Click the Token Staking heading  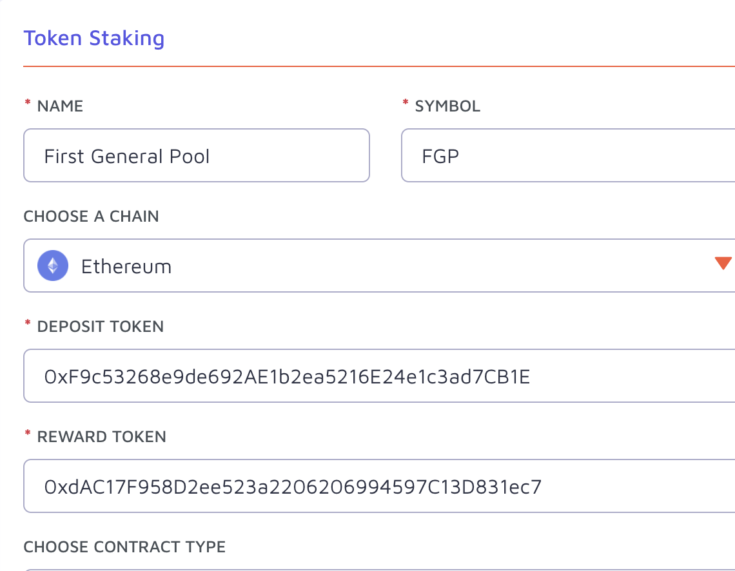tap(94, 39)
